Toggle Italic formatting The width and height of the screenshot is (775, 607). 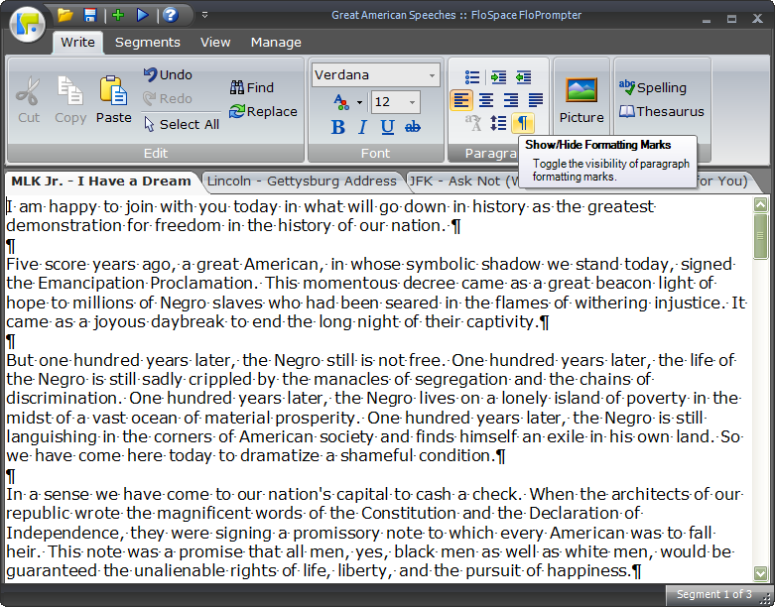[x=362, y=127]
